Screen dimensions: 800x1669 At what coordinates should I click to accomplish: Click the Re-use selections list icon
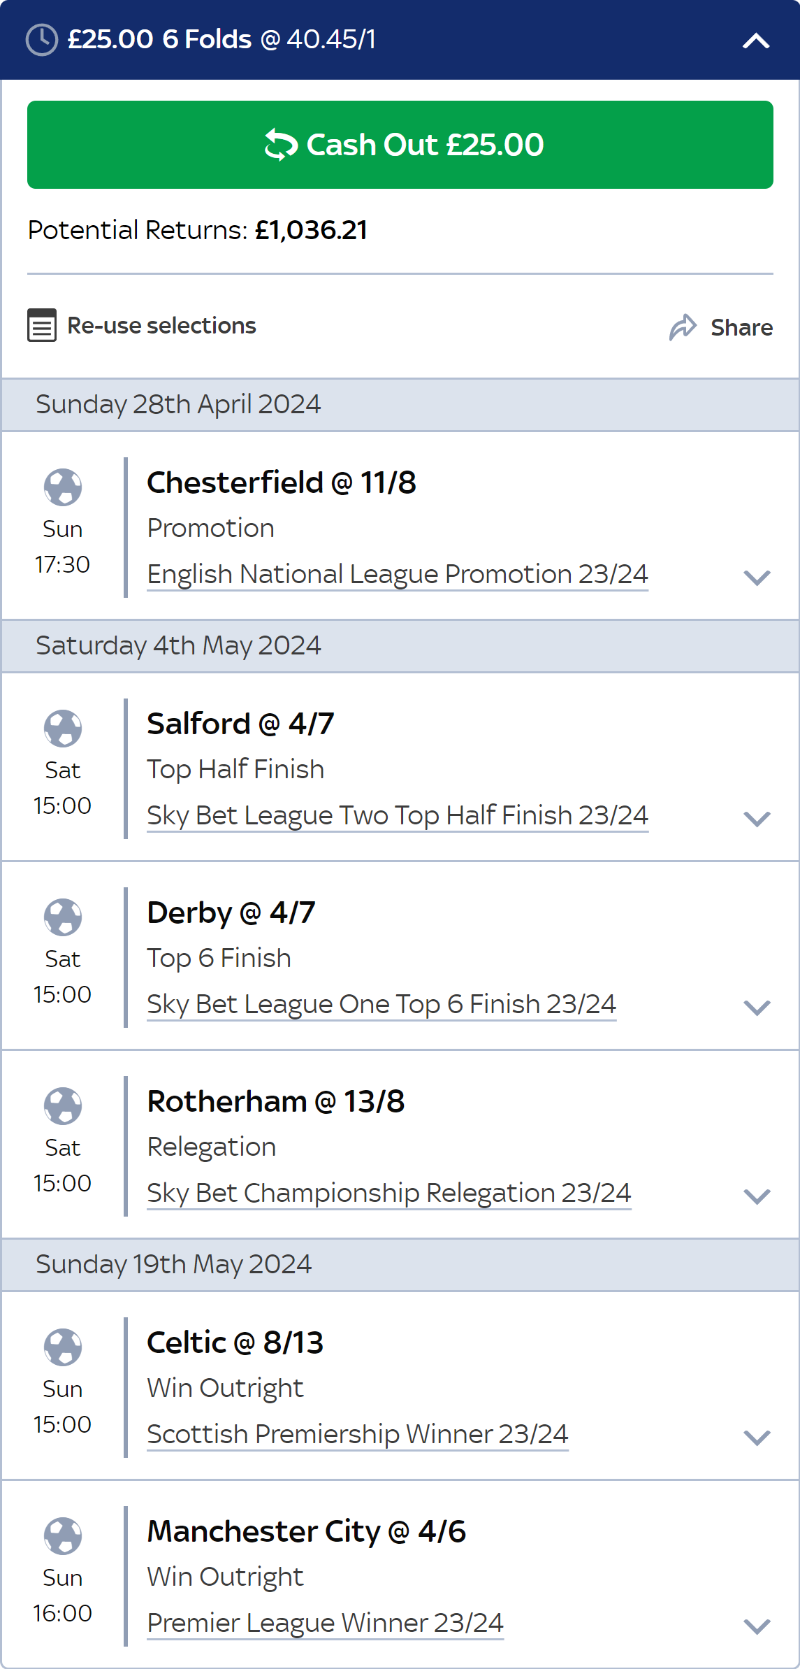click(42, 325)
